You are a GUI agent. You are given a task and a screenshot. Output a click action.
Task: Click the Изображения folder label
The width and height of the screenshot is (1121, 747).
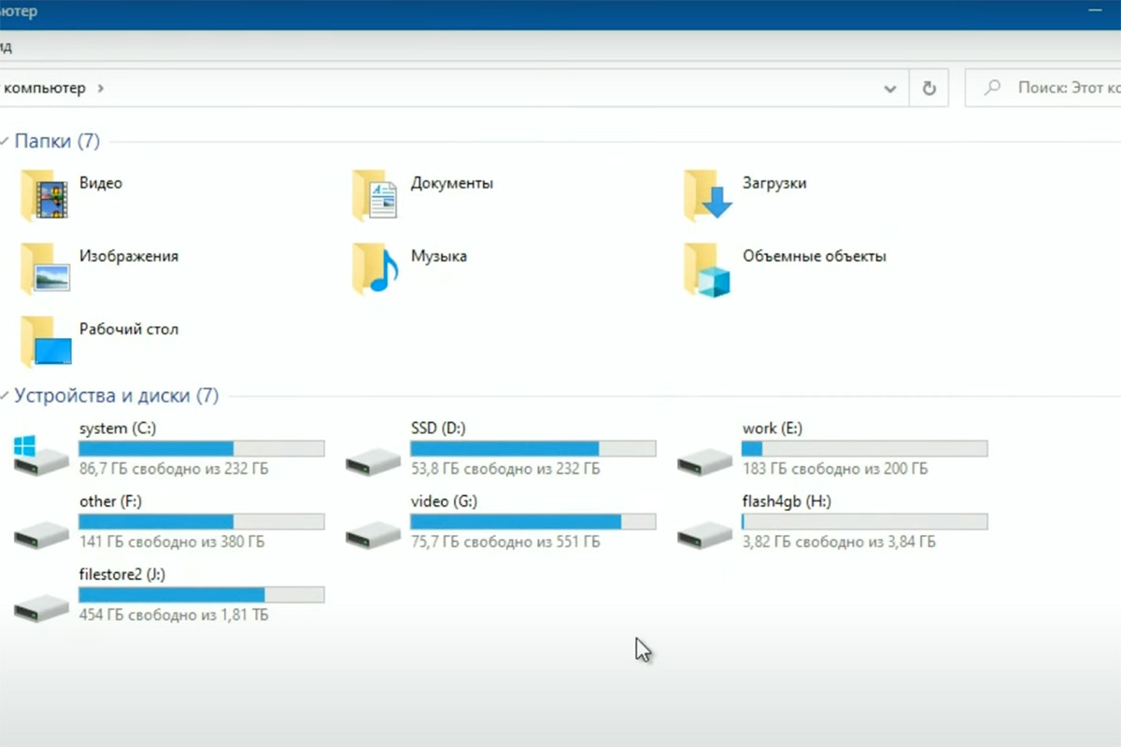(x=129, y=256)
